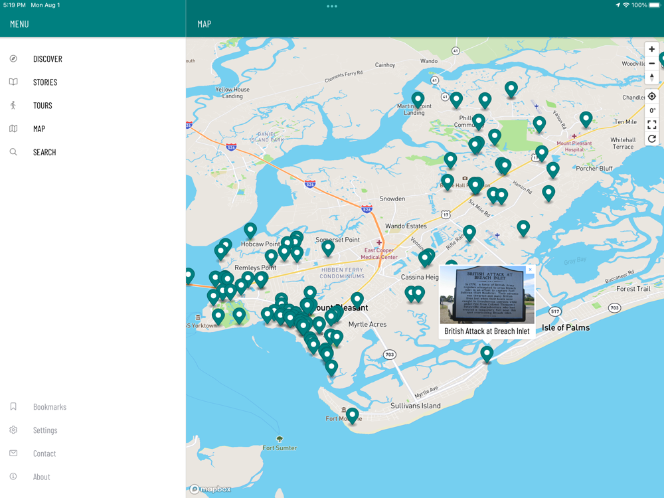This screenshot has width=664, height=498.
Task: Open the About entry
Action: (x=93, y=476)
